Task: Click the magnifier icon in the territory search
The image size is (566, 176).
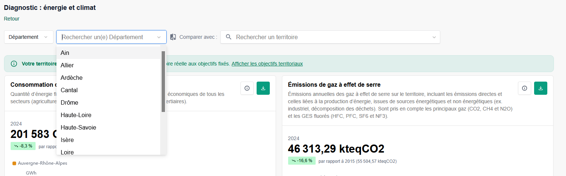Action: (228, 37)
